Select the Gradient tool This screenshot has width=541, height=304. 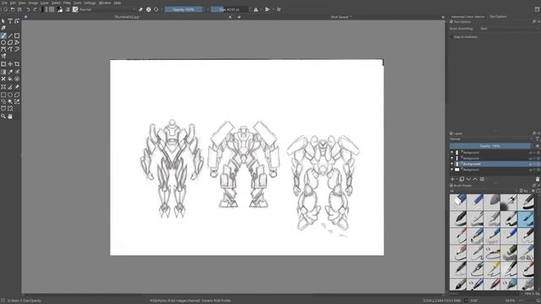3,72
